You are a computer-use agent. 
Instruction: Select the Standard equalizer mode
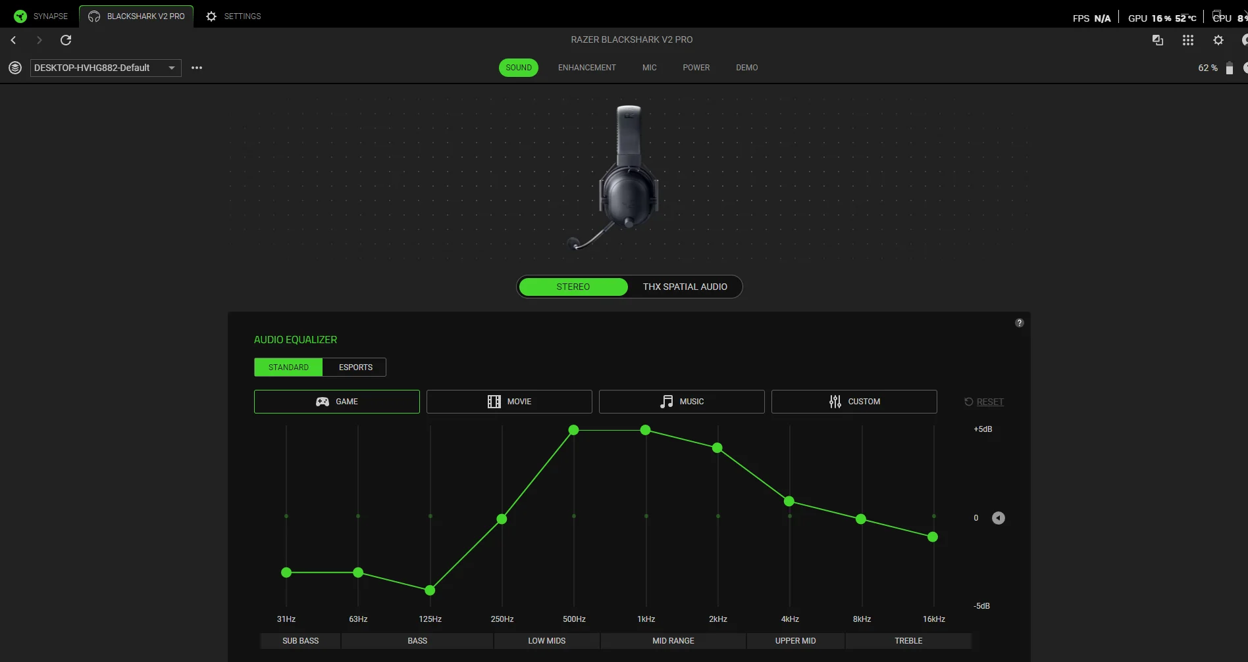288,367
